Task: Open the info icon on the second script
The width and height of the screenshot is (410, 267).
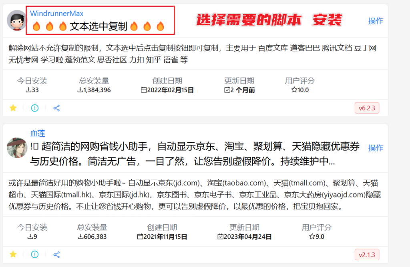Action: [35, 254]
